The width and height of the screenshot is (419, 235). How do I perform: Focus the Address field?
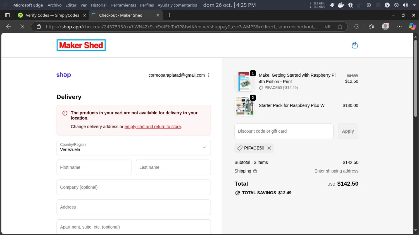pyautogui.click(x=134, y=207)
